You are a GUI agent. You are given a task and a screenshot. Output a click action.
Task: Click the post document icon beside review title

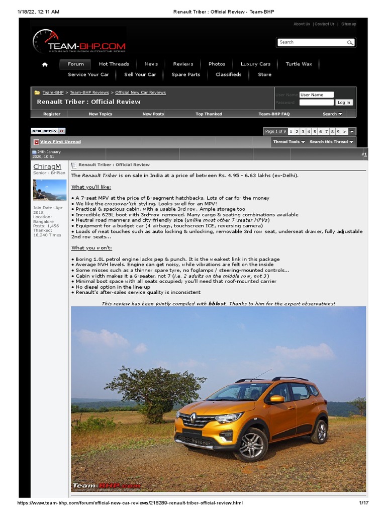74,165
